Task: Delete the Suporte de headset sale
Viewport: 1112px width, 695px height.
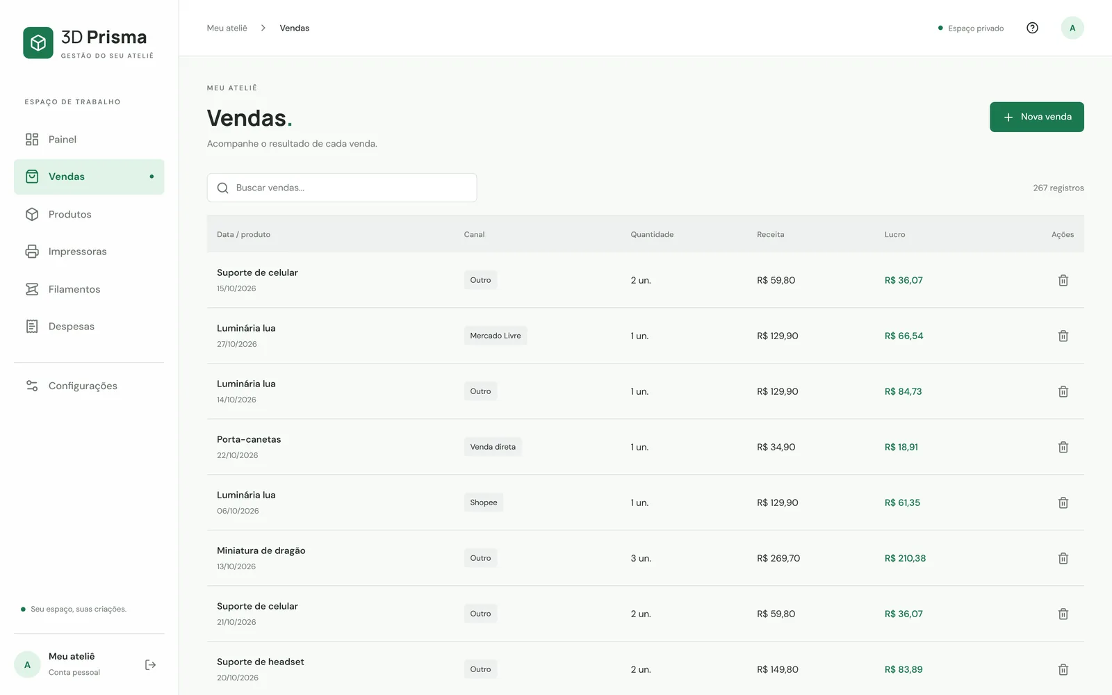Action: click(1063, 669)
